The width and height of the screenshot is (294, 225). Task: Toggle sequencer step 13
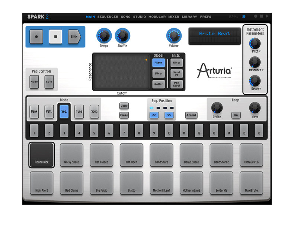tap(214, 131)
